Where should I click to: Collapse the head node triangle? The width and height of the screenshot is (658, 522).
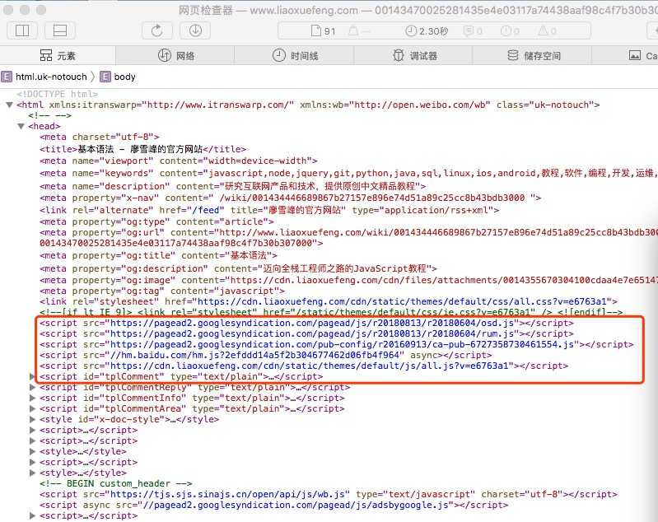[21, 126]
